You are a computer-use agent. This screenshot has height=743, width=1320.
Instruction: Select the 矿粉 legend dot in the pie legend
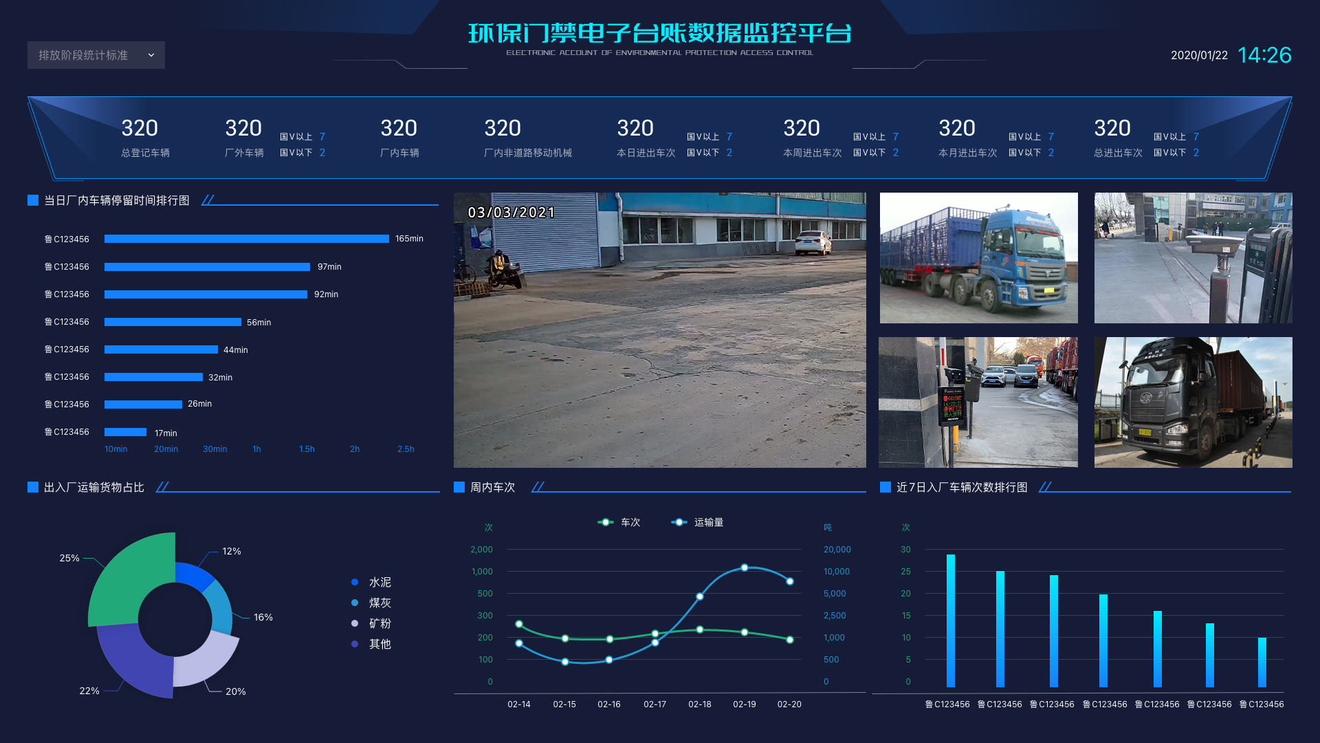[355, 623]
